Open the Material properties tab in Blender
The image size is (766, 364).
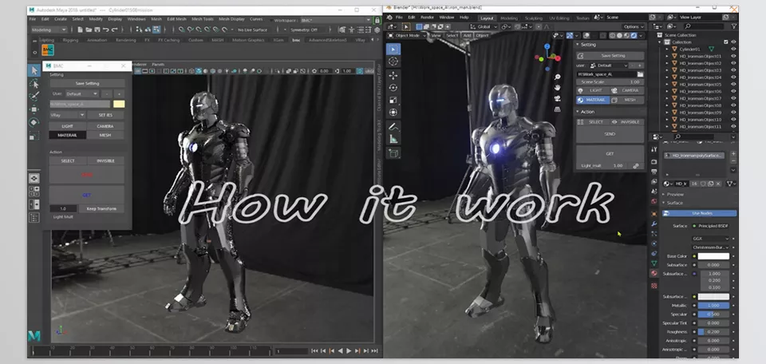(x=654, y=273)
